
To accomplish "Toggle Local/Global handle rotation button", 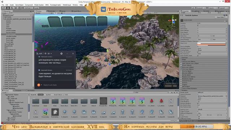I will [x=35, y=8].
